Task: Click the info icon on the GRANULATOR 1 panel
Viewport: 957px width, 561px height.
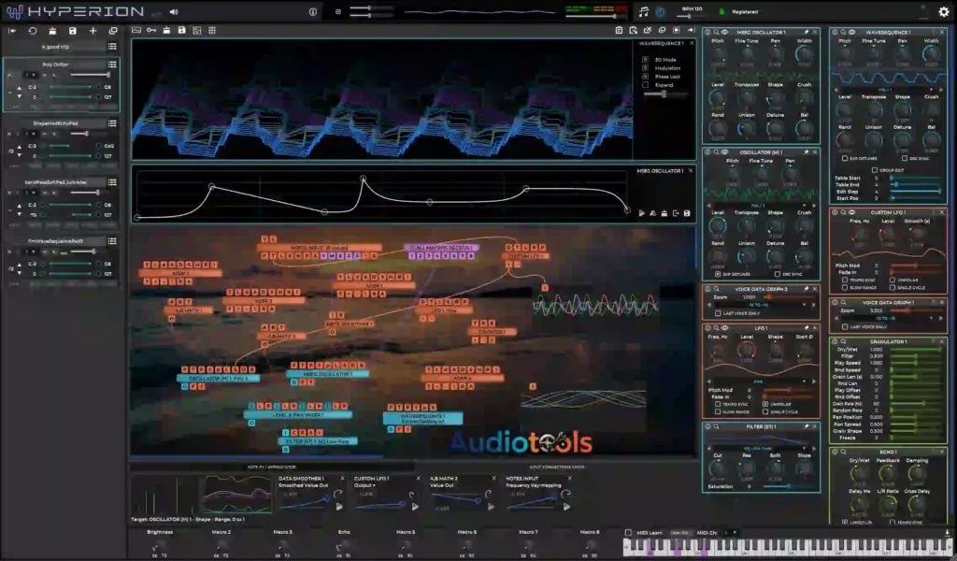Action: [835, 341]
